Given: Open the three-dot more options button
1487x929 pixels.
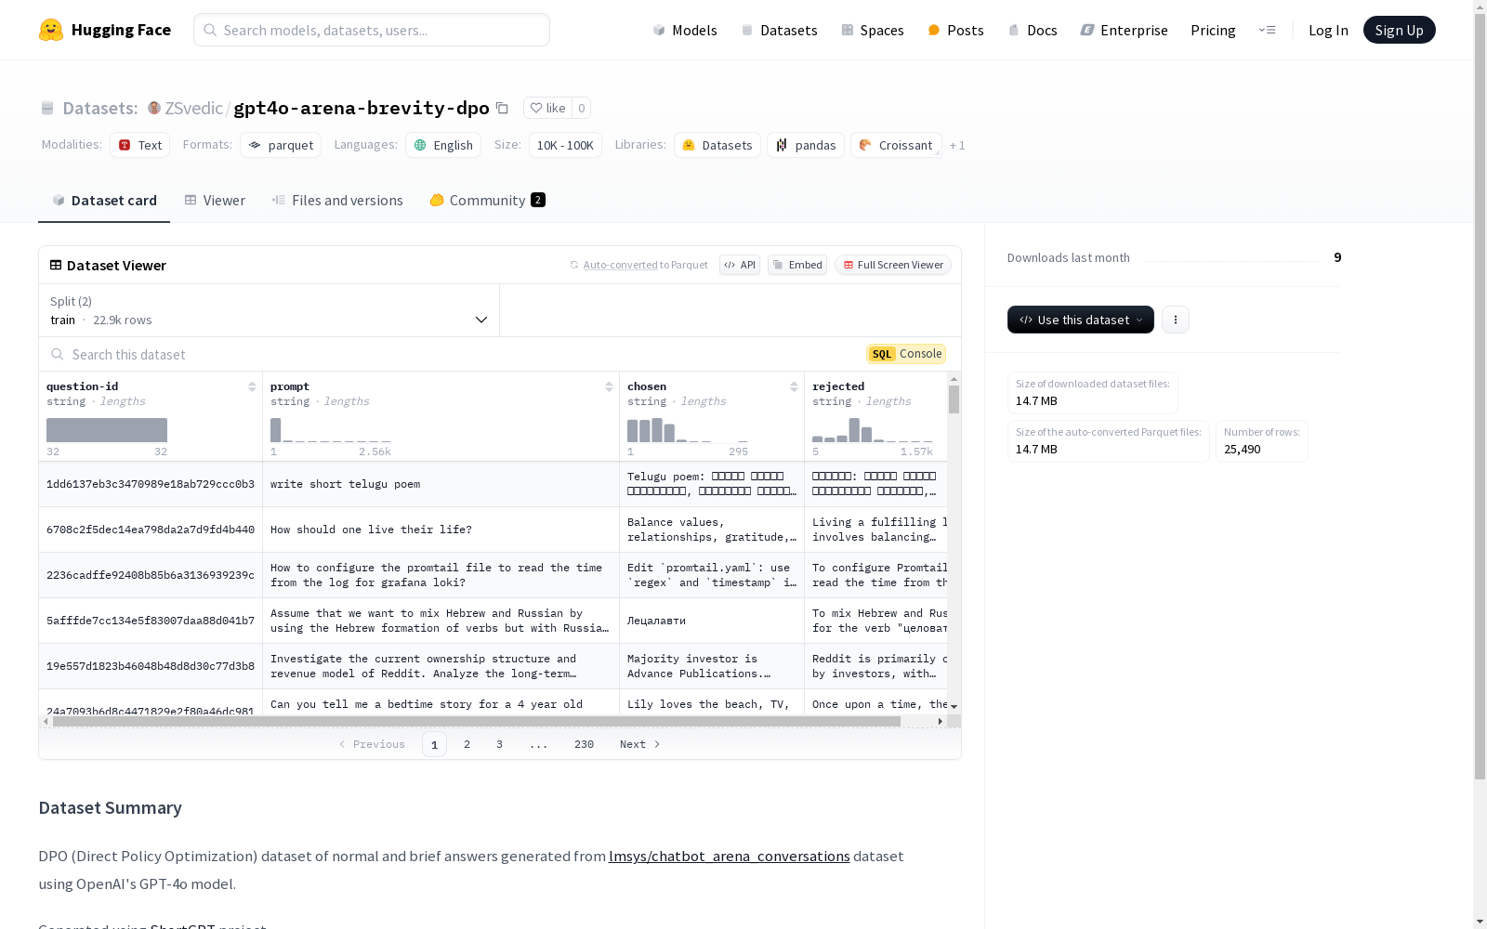Looking at the screenshot, I should [x=1176, y=320].
